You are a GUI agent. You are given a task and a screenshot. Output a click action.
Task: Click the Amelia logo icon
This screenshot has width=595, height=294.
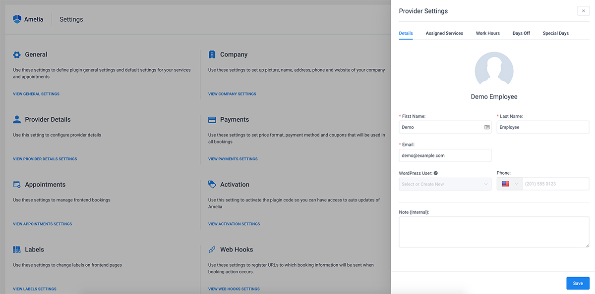tap(17, 19)
